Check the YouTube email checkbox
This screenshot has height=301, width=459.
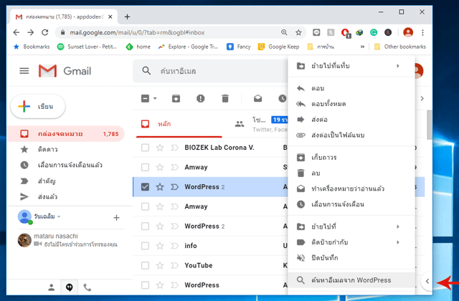145,265
